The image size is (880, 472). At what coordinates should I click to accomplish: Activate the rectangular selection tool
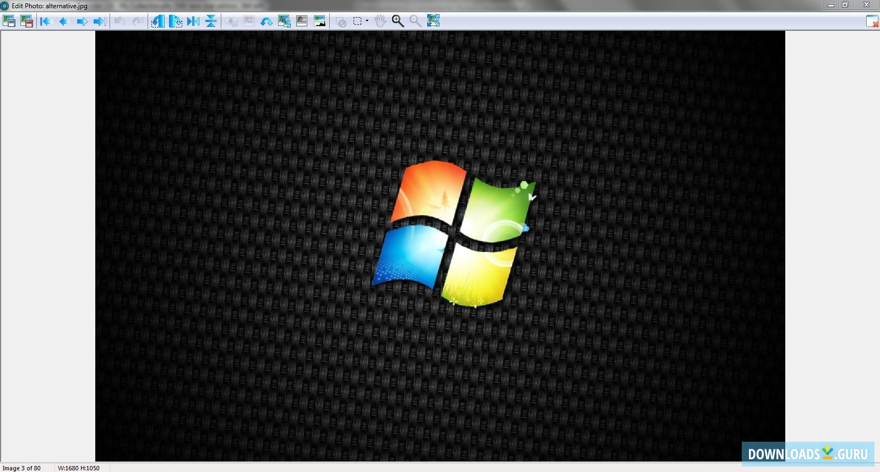357,21
